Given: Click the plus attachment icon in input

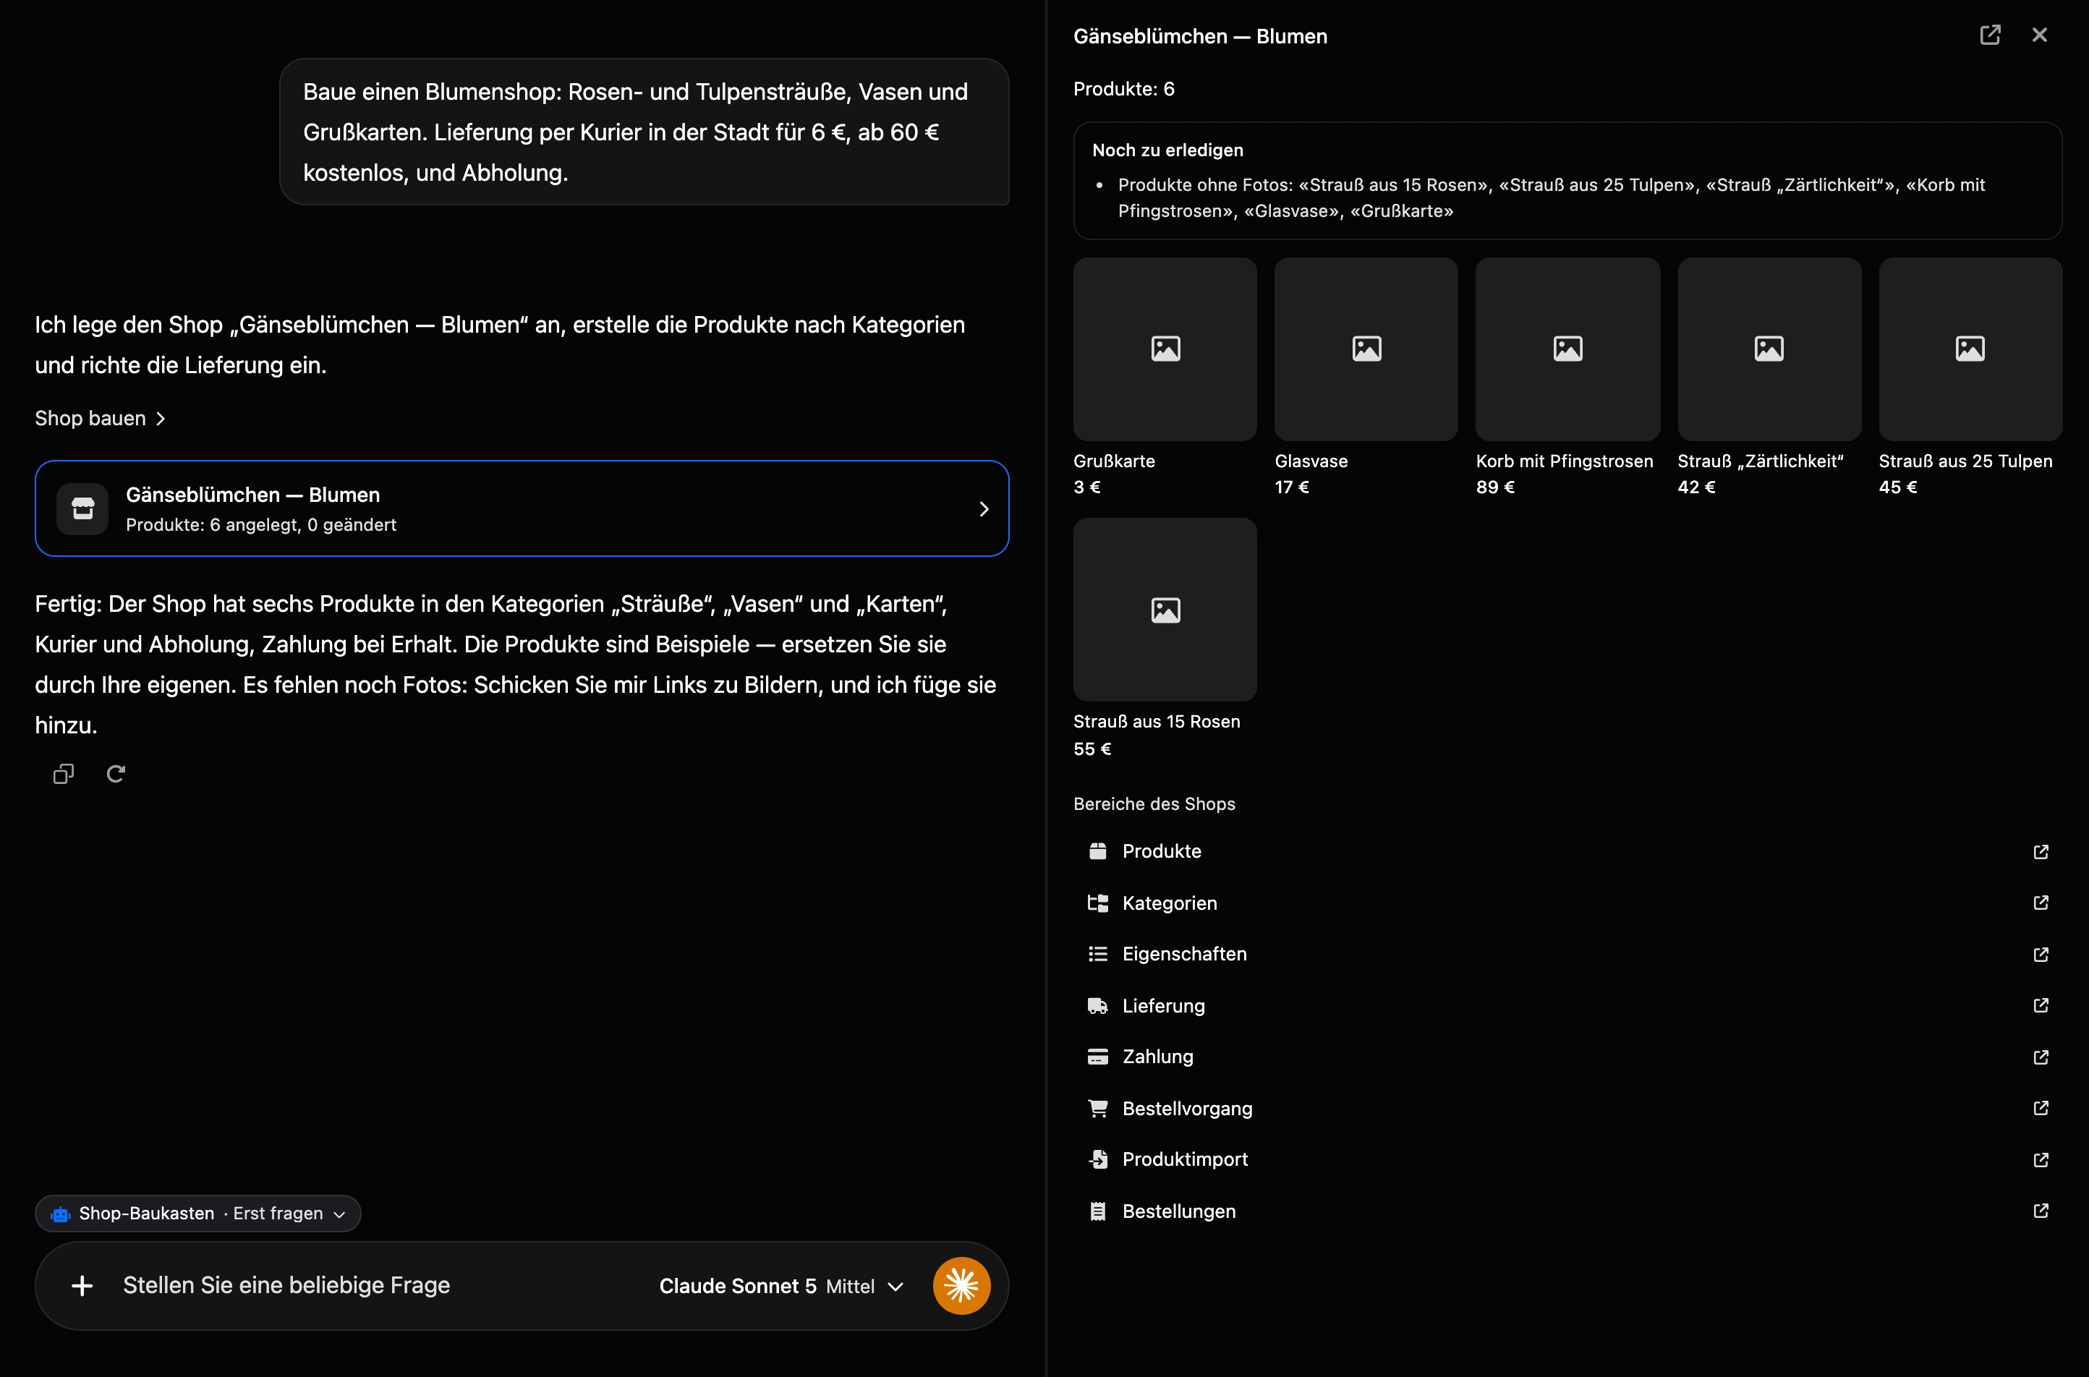Looking at the screenshot, I should click(82, 1286).
